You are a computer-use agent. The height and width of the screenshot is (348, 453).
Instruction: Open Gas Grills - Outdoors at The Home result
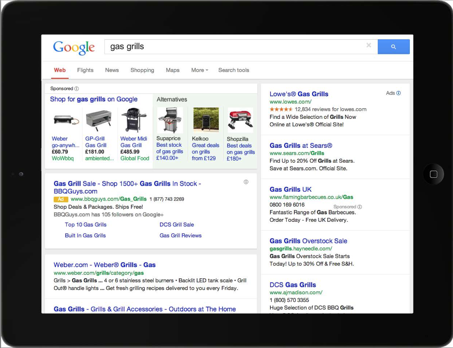pyautogui.click(x=145, y=309)
